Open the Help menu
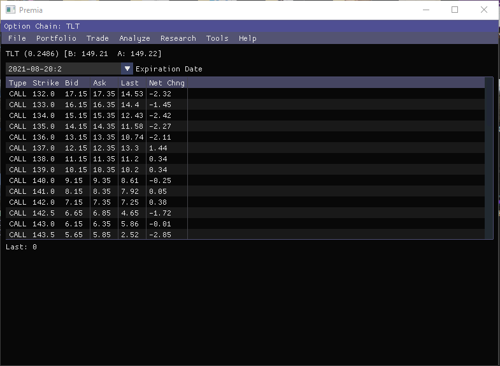Screen dimensions: 500x366 point(247,38)
